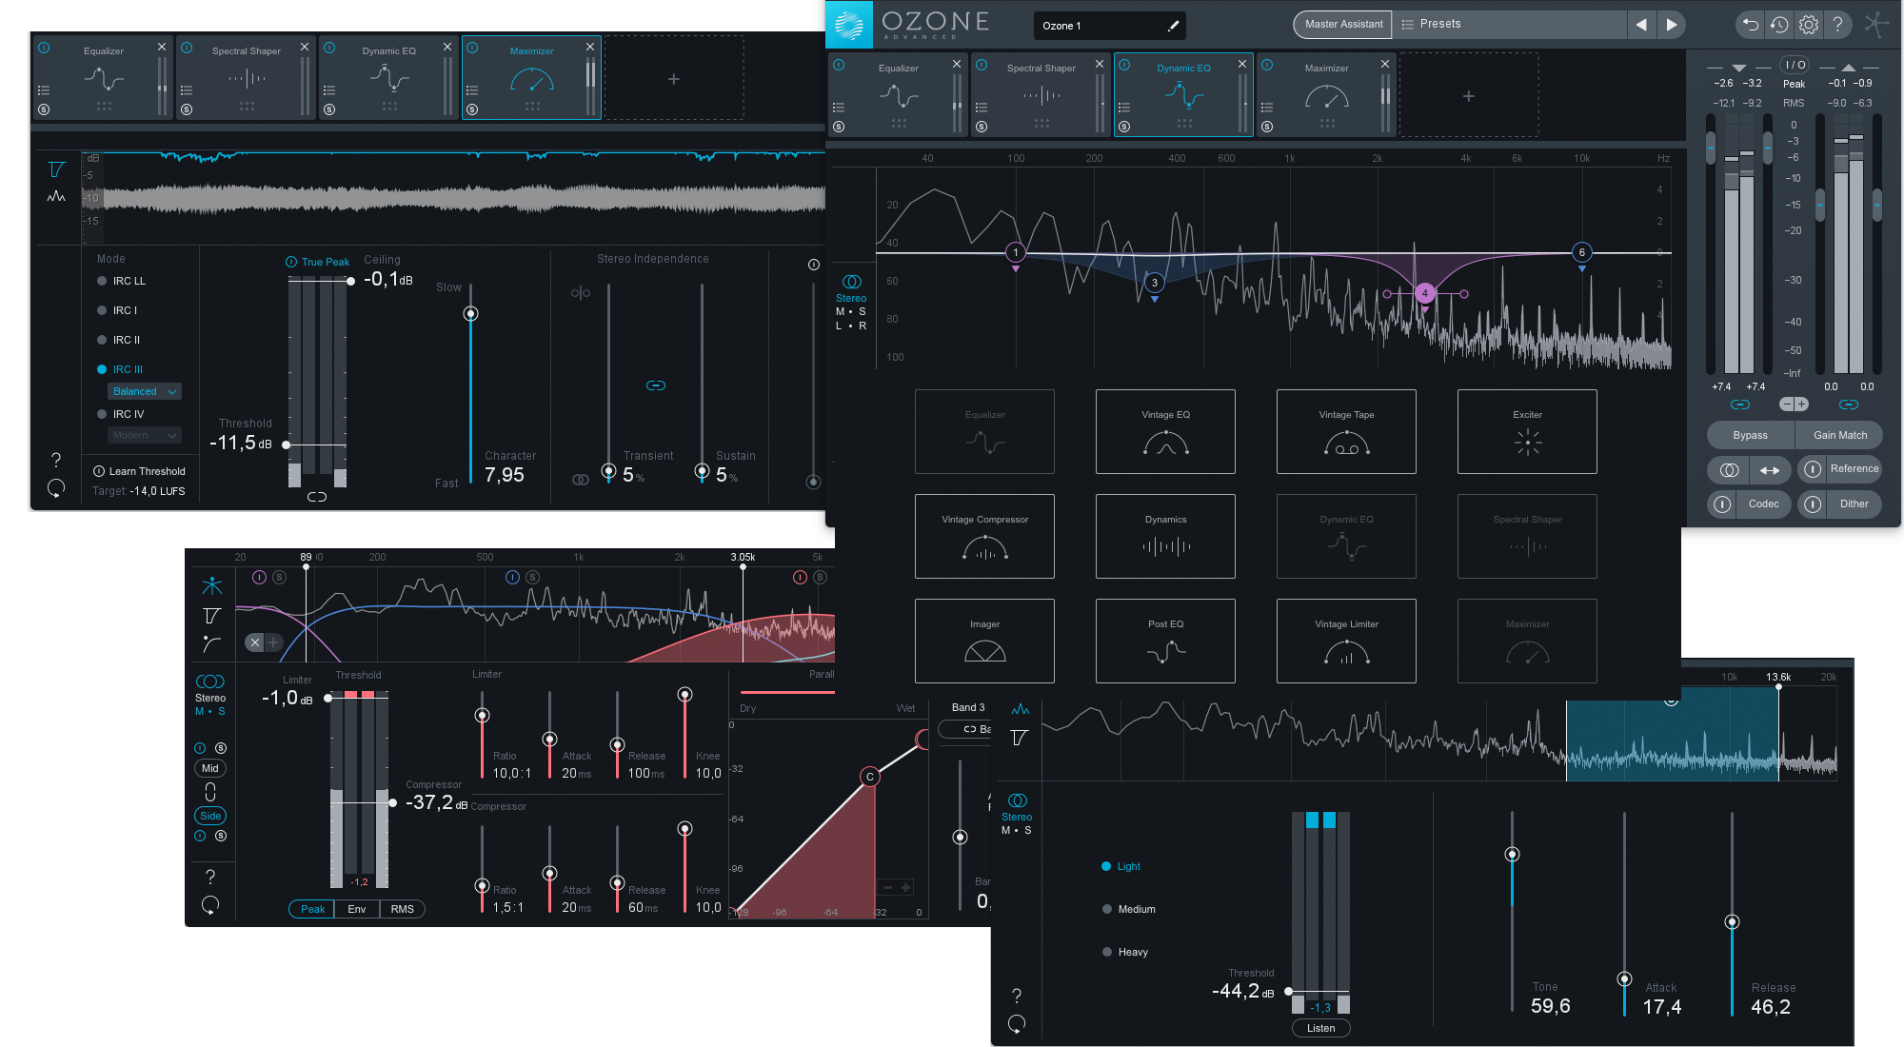Adjust the Sustain slider handle

(702, 470)
